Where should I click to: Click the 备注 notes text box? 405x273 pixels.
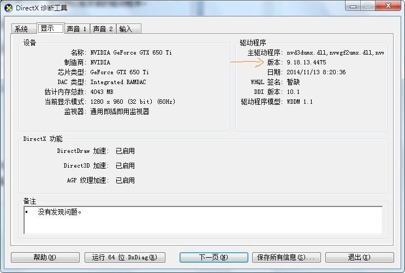point(203,220)
